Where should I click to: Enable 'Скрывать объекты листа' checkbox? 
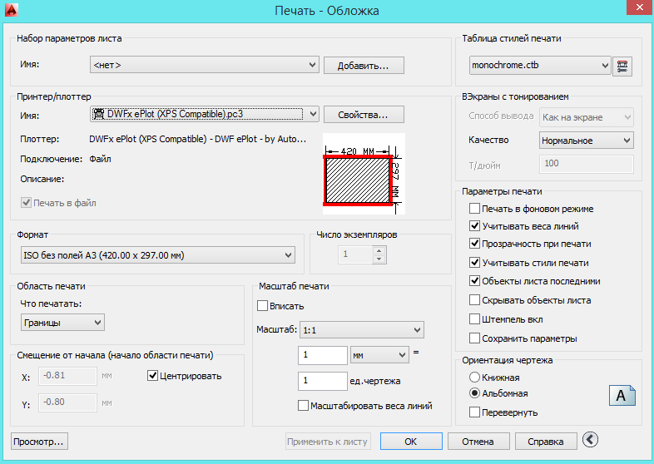click(474, 300)
